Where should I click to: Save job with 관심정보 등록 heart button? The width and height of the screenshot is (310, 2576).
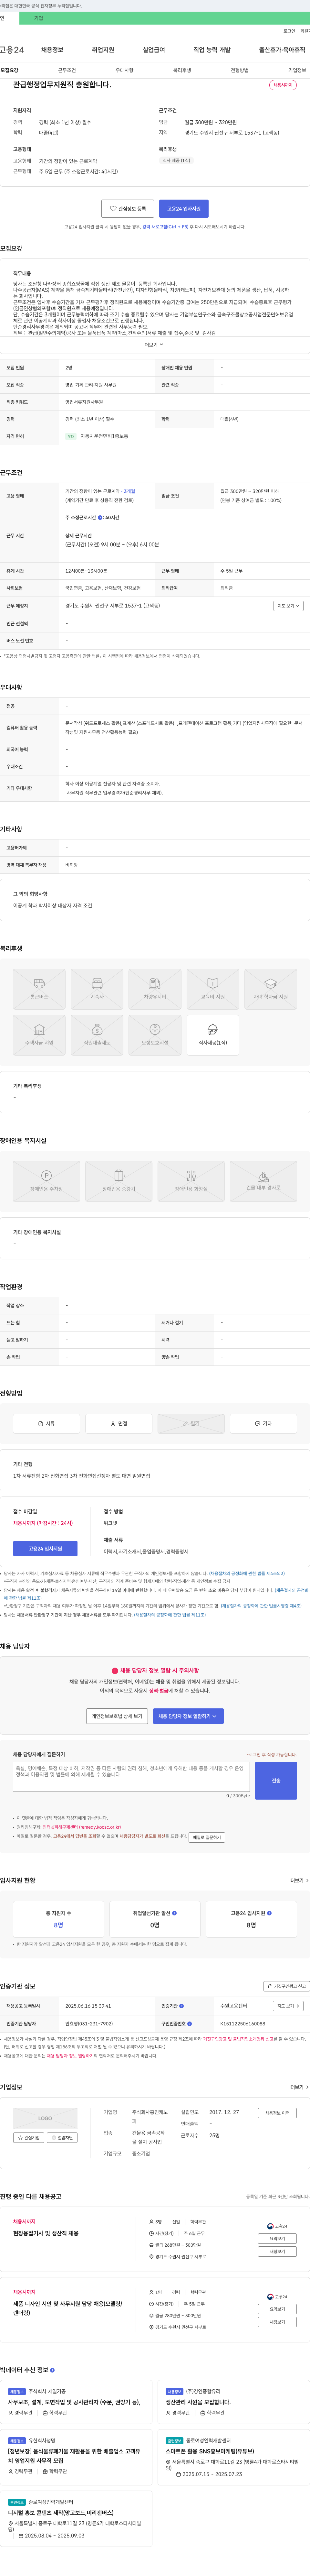tap(128, 209)
